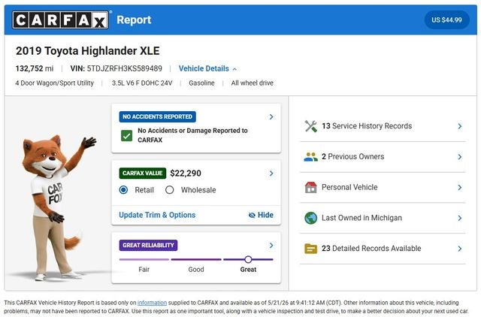481x317 pixels.
Task: Click the Fair segment of reliability scale
Action: [144, 259]
